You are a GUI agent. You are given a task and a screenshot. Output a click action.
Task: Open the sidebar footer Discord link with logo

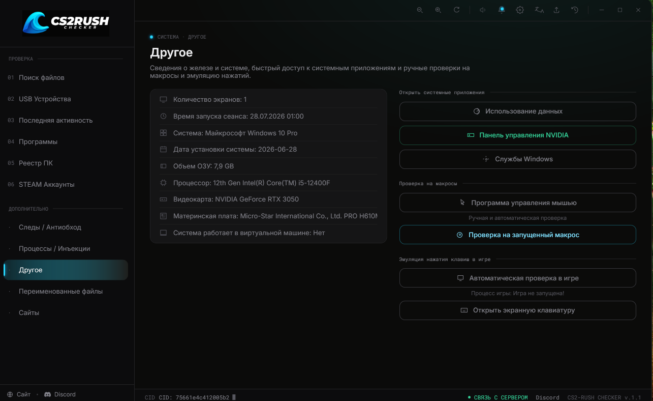coord(60,394)
